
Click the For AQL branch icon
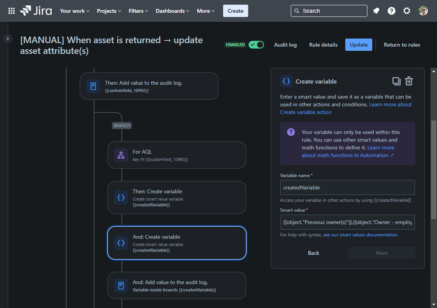tap(121, 155)
